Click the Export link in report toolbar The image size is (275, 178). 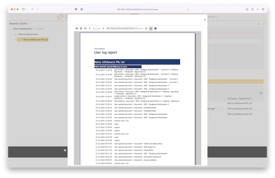point(141,28)
